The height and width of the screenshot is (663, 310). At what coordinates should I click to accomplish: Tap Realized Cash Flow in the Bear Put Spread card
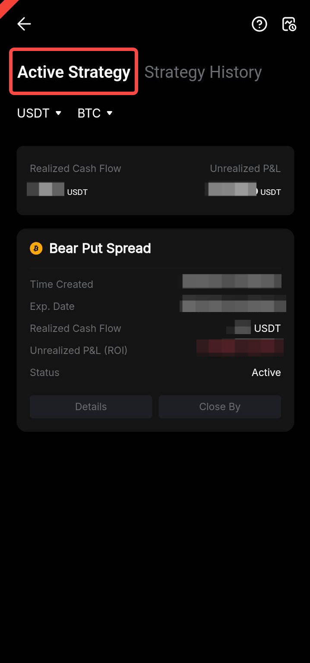(76, 328)
